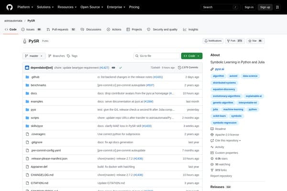Open the GitHub home logo

[10, 7]
